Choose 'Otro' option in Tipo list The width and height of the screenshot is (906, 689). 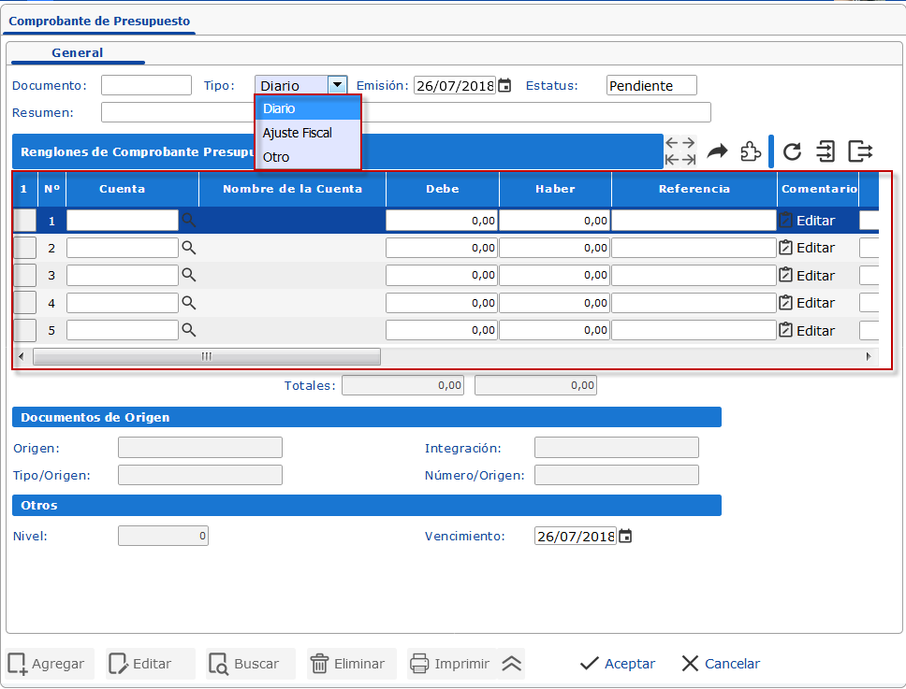pyautogui.click(x=277, y=157)
